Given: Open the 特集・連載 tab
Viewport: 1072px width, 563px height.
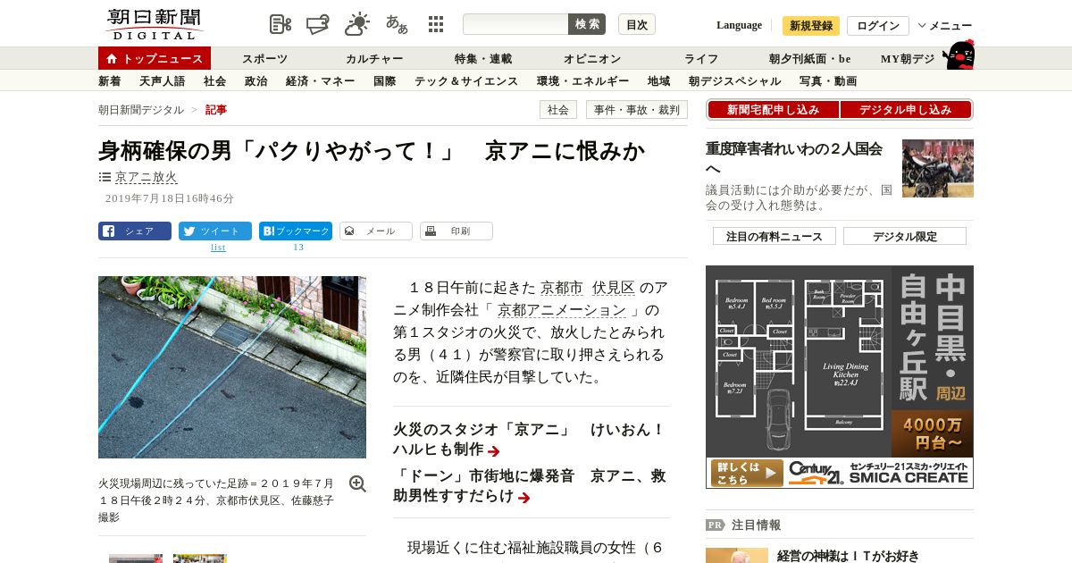Looking at the screenshot, I should click(483, 59).
